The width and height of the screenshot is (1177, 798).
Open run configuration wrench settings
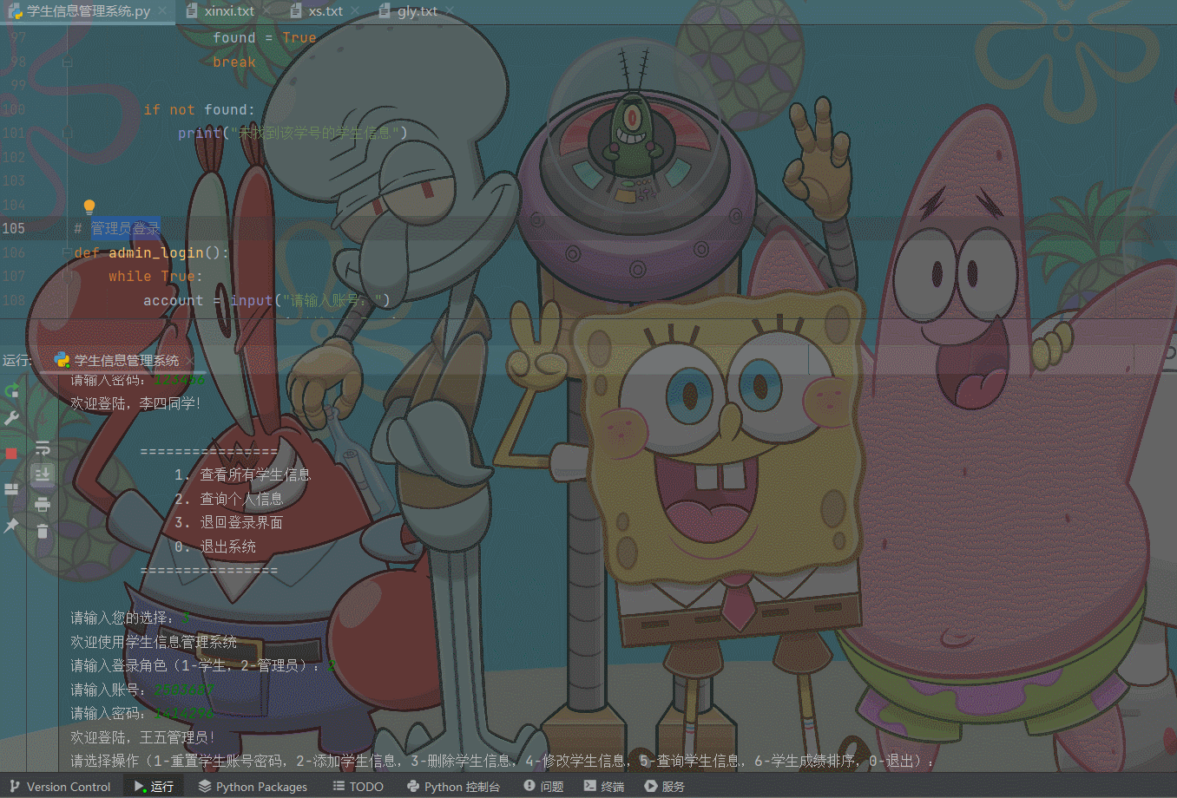click(11, 418)
